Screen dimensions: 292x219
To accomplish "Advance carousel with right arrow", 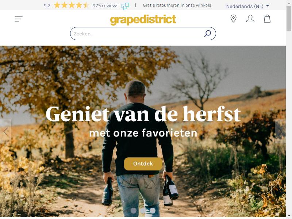I will [x=280, y=131].
